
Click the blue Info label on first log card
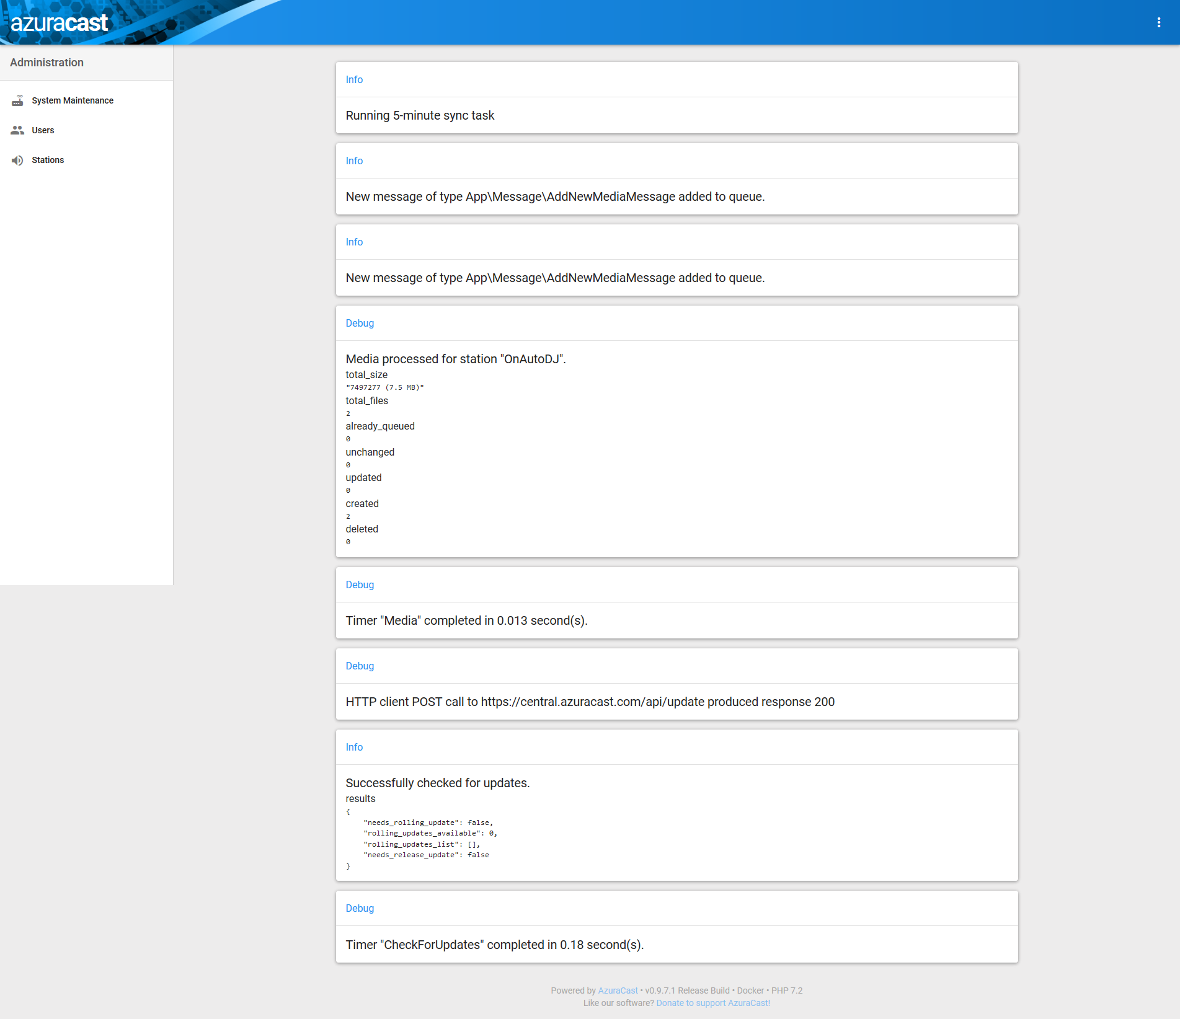(x=354, y=79)
